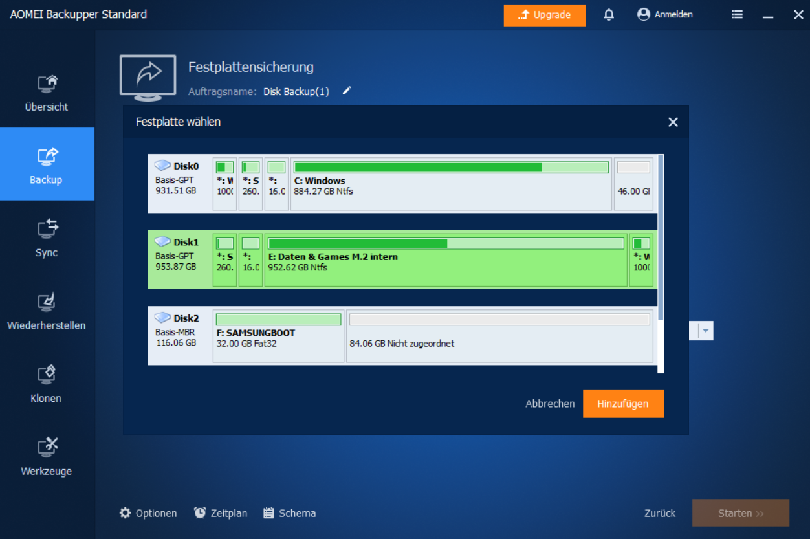Viewport: 810px width, 539px height.
Task: Click the Starten button
Action: 741,513
